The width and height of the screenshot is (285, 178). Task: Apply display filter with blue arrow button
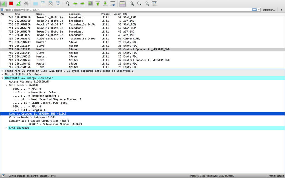(254, 10)
